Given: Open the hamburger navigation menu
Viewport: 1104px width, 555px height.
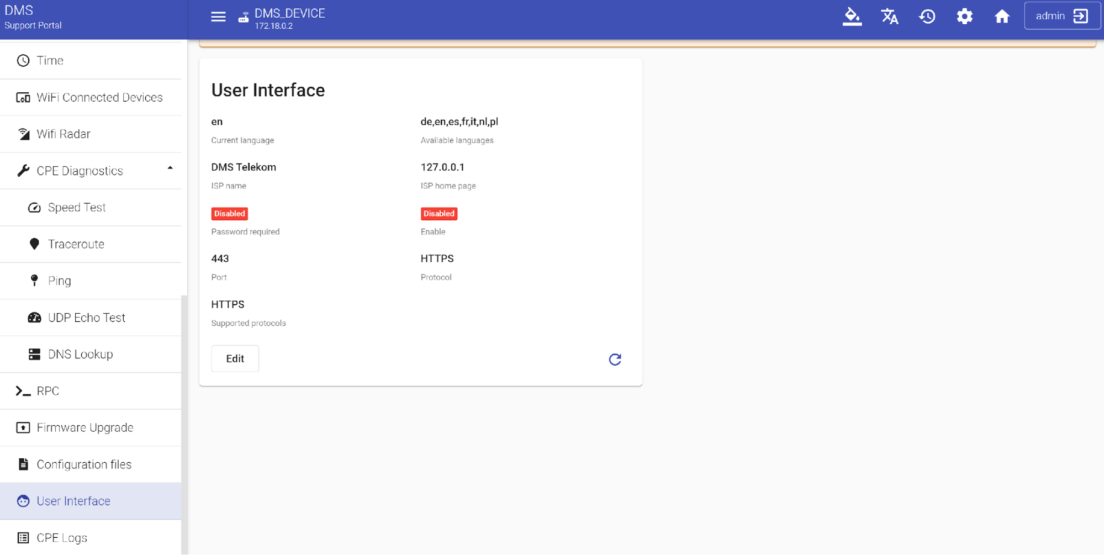Looking at the screenshot, I should pyautogui.click(x=218, y=17).
